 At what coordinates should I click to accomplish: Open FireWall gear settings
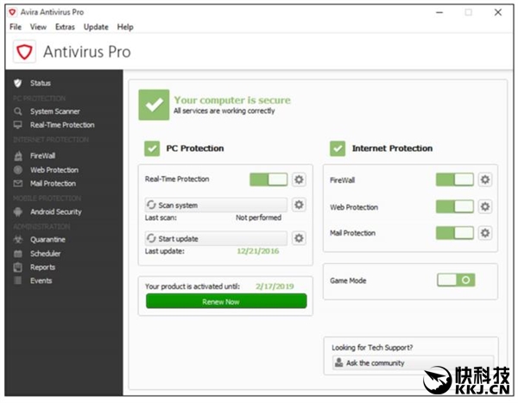(x=485, y=179)
